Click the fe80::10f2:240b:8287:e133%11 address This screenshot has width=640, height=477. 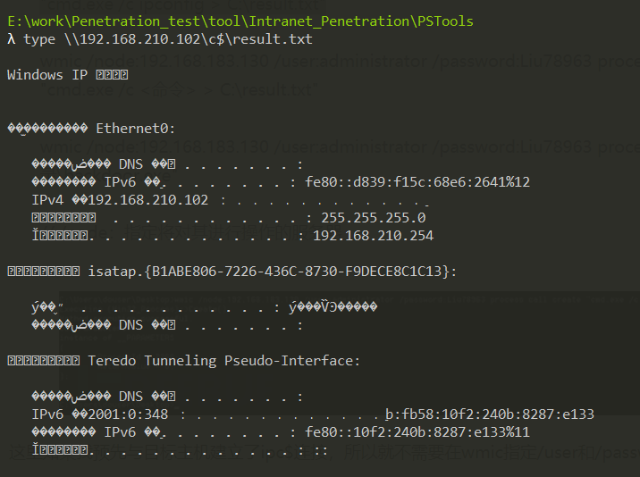(417, 432)
